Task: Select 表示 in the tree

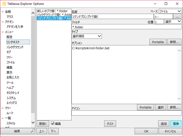Action: pos(9,73)
